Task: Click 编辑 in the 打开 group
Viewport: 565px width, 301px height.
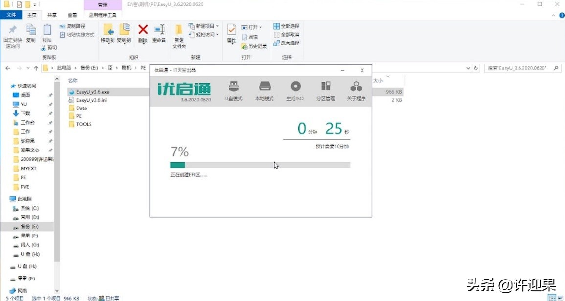Action: [249, 37]
